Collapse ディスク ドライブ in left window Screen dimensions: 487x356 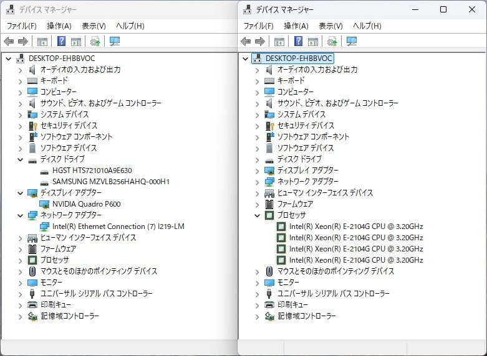point(21,160)
